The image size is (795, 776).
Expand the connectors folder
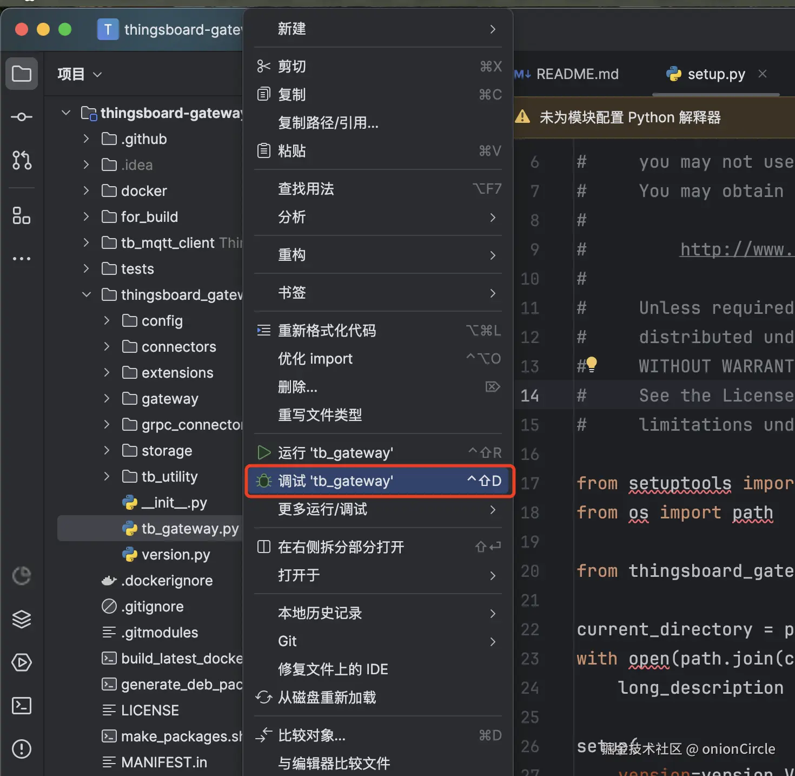coord(107,346)
